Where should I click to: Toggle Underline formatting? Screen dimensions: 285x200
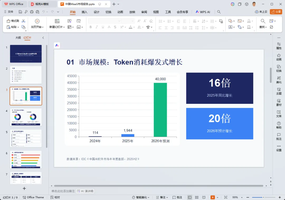(103, 27)
